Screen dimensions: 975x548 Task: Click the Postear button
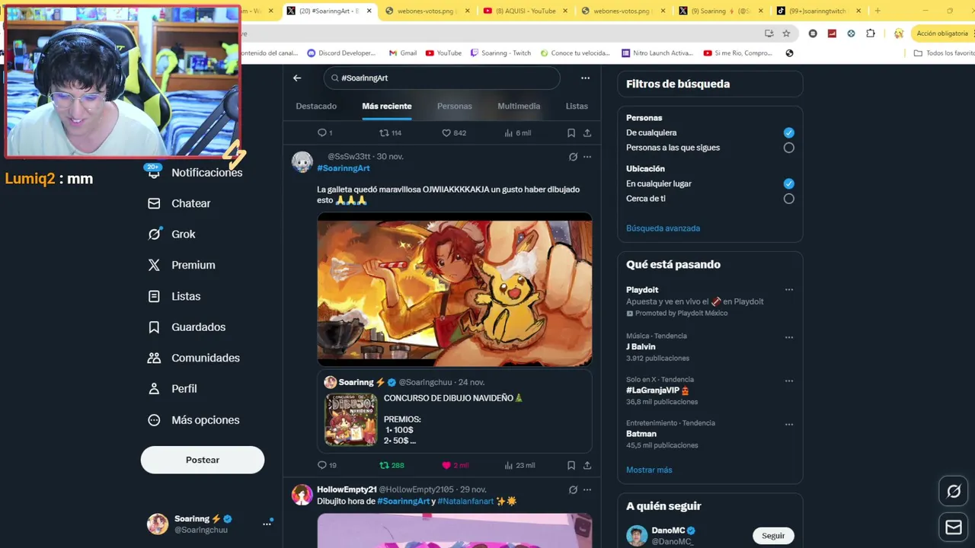pos(203,460)
